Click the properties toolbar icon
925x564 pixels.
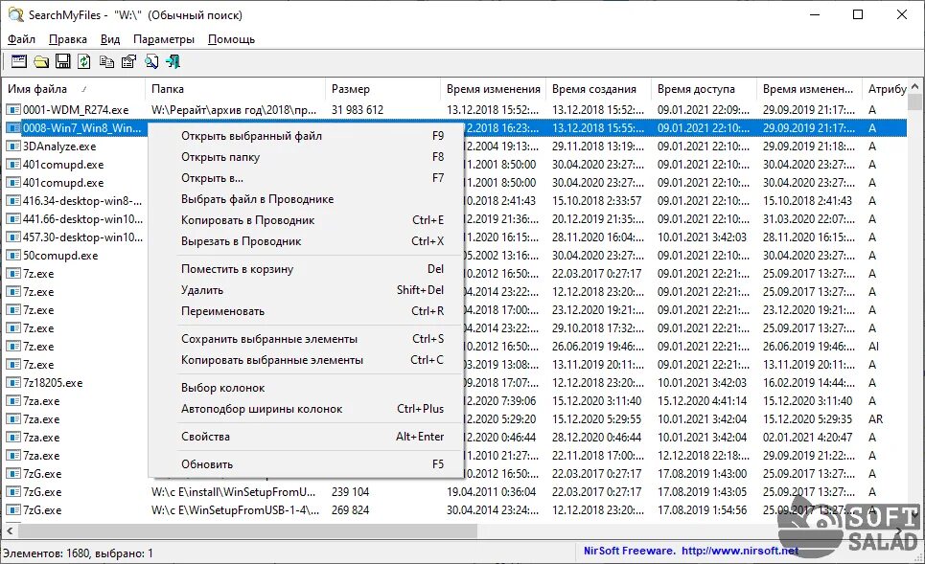128,61
